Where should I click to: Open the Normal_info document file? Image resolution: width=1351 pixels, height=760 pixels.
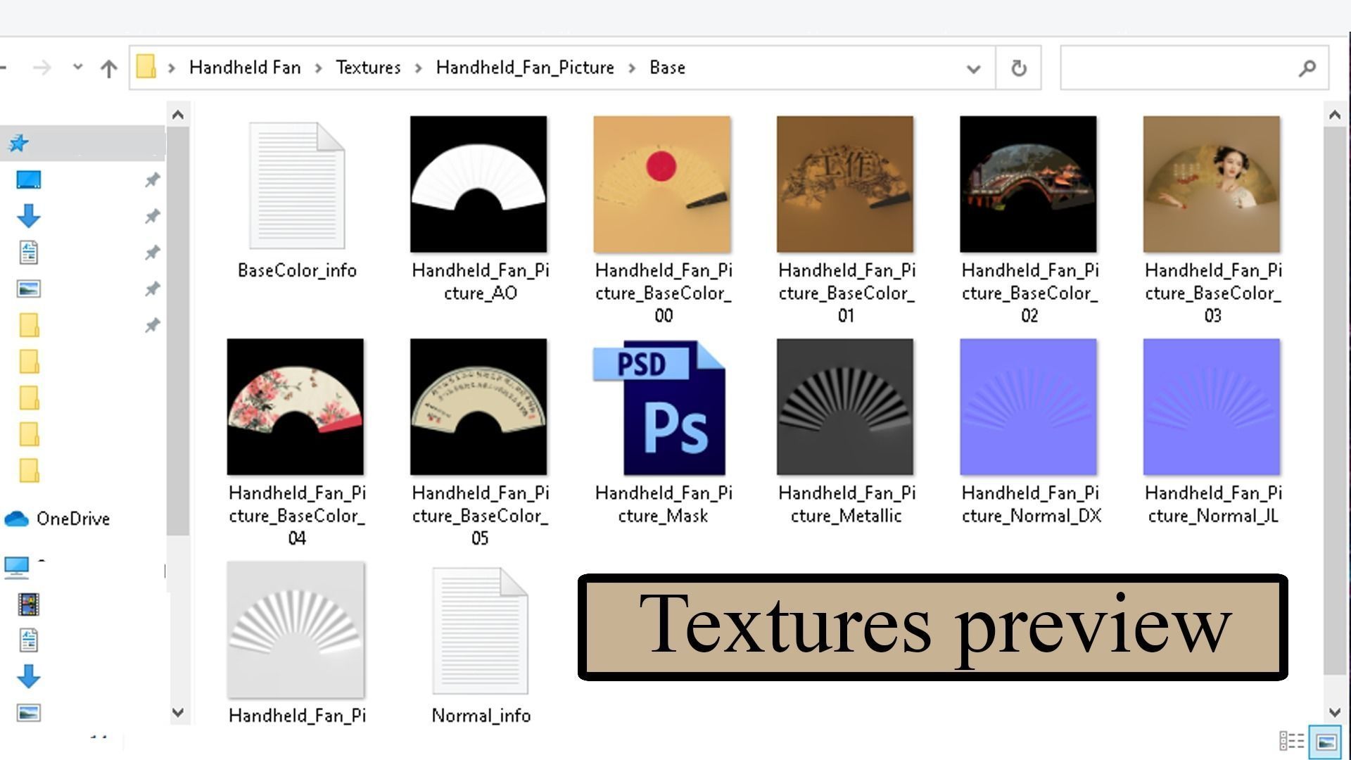(480, 631)
